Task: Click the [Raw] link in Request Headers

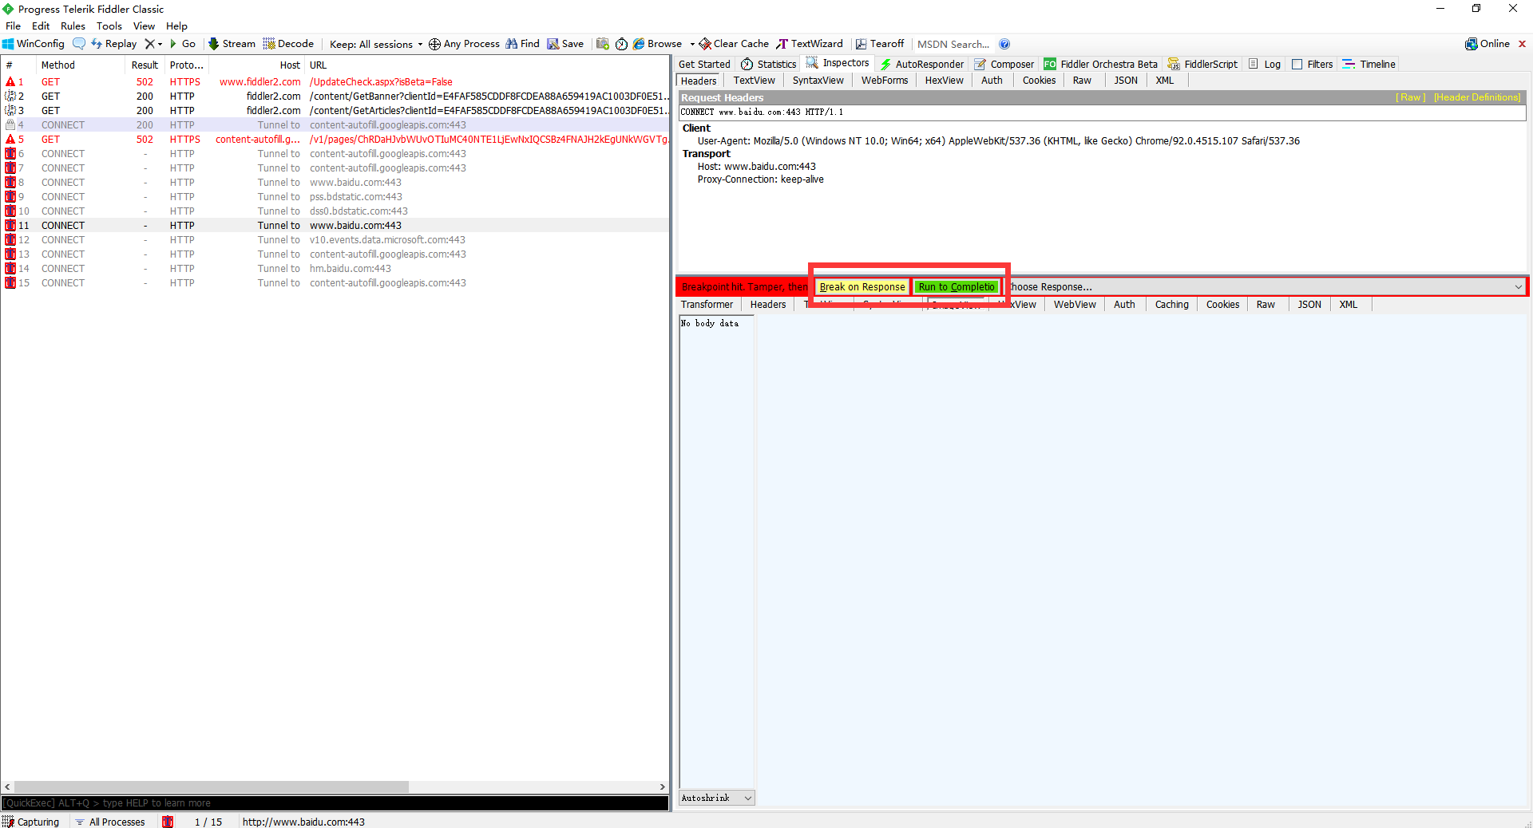Action: pos(1410,97)
